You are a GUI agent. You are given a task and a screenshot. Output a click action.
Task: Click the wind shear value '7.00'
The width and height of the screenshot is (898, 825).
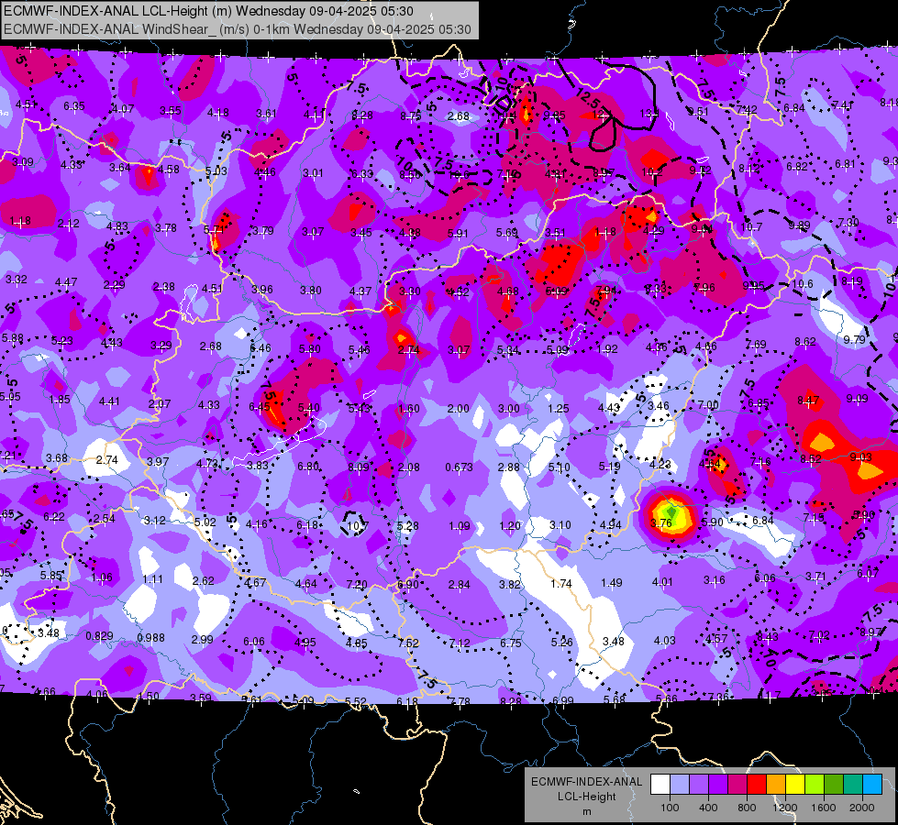pos(708,405)
